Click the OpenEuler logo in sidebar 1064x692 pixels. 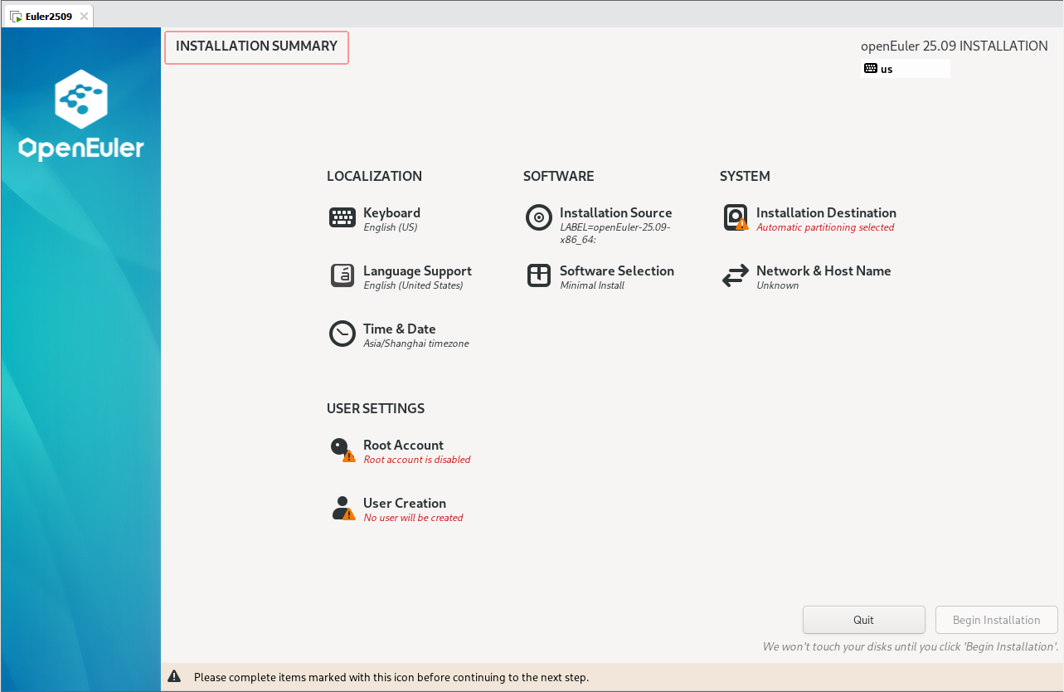click(81, 115)
